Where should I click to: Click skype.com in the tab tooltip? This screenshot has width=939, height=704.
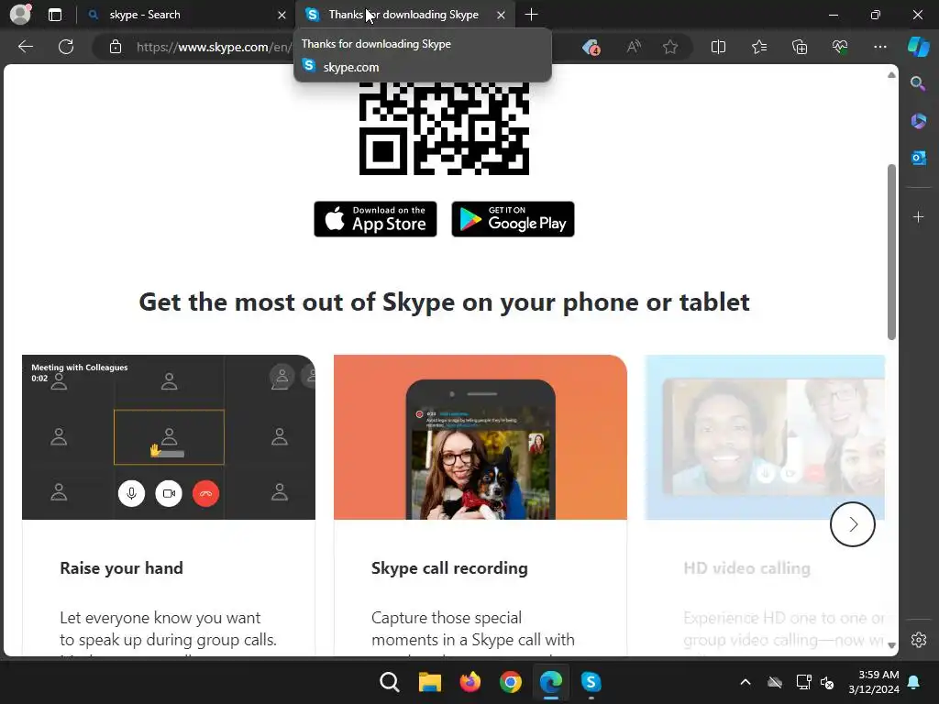pos(351,67)
